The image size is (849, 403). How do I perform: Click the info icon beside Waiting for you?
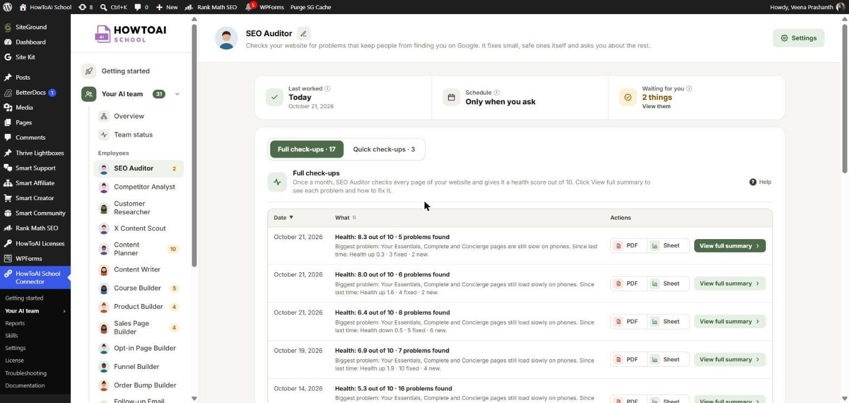point(689,89)
